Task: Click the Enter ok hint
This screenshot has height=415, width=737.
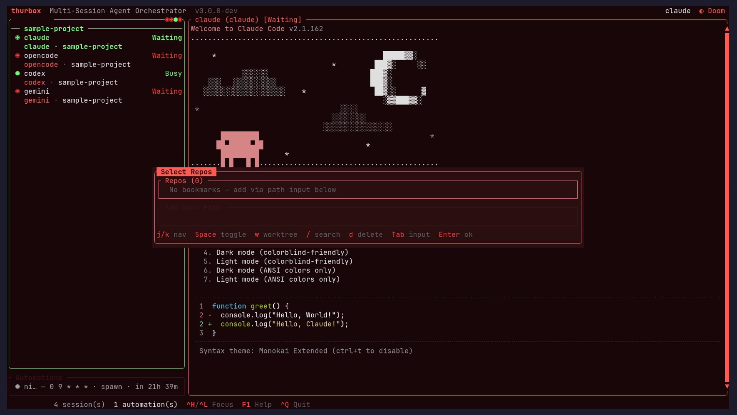Action: click(x=456, y=235)
